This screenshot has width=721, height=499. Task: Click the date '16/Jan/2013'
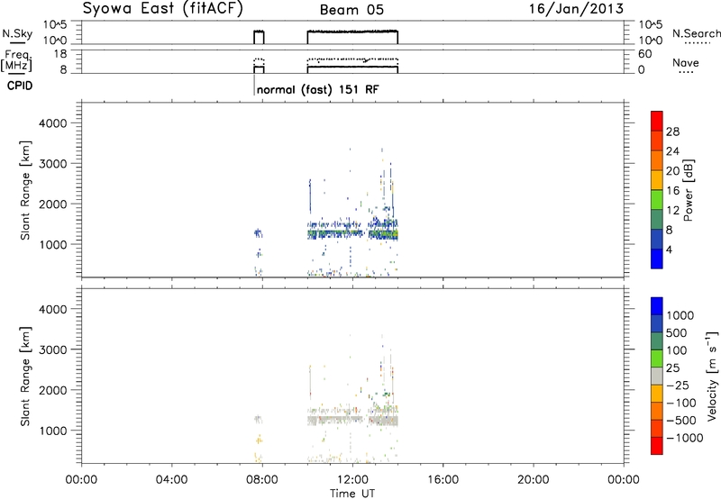[x=577, y=9]
